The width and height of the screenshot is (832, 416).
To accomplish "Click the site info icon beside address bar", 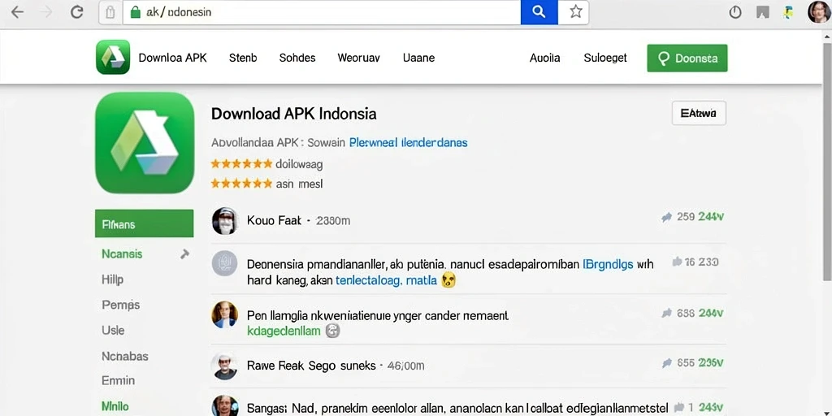I will point(110,12).
